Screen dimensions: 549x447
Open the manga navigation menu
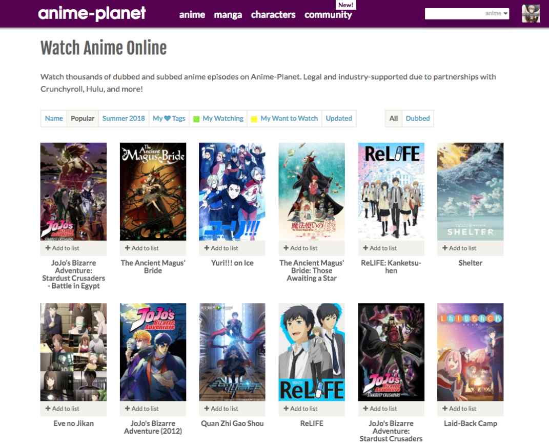[228, 15]
